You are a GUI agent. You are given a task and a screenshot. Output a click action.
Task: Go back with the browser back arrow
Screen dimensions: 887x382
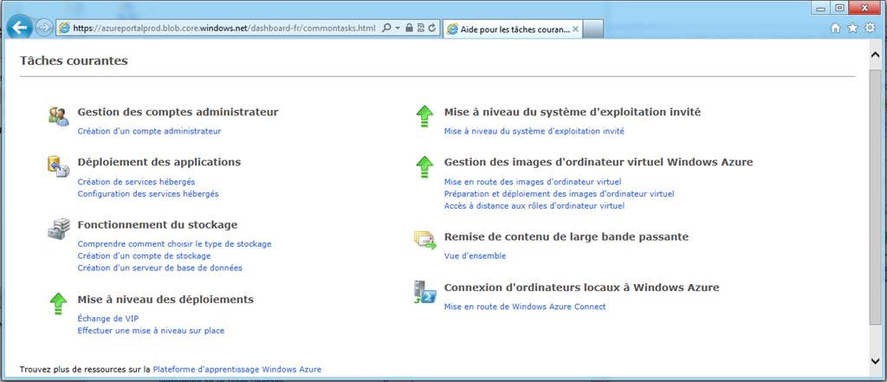point(21,27)
